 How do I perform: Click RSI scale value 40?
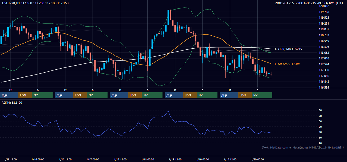tap(320, 132)
